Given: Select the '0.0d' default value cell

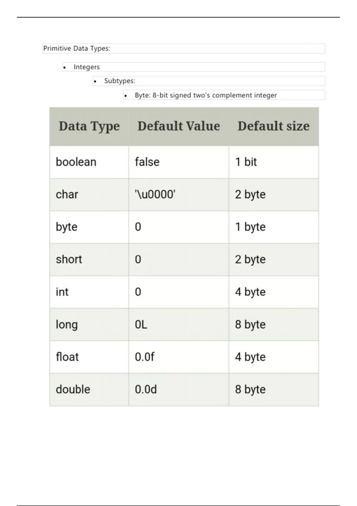Looking at the screenshot, I should (x=146, y=389).
